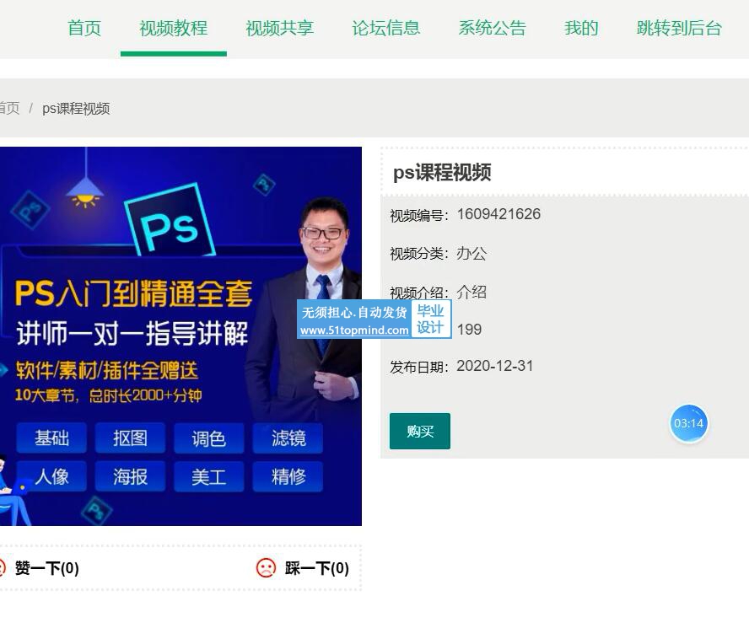749x639 pixels.
Task: Open the 论坛信息 tab
Action: coord(386,28)
